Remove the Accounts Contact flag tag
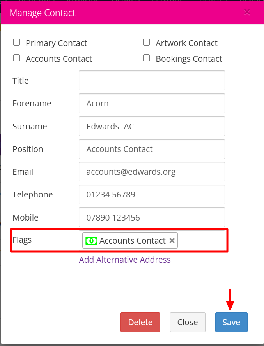 pyautogui.click(x=172, y=241)
